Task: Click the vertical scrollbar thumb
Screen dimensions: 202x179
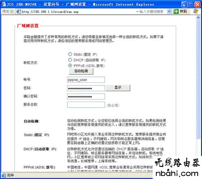Action: [198, 79]
